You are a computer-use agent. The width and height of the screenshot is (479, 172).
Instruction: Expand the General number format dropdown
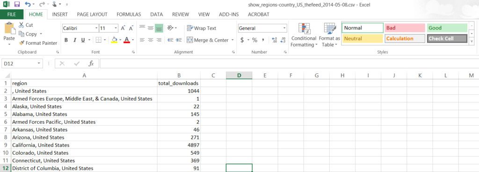(x=284, y=28)
